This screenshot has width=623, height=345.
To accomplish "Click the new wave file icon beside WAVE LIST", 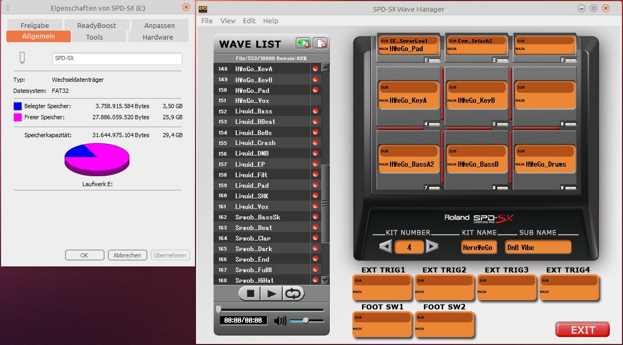I will click(320, 43).
